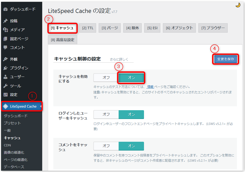Switch to the [2] TTL tab
The width and height of the screenshot is (245, 172).
pyautogui.click(x=88, y=28)
